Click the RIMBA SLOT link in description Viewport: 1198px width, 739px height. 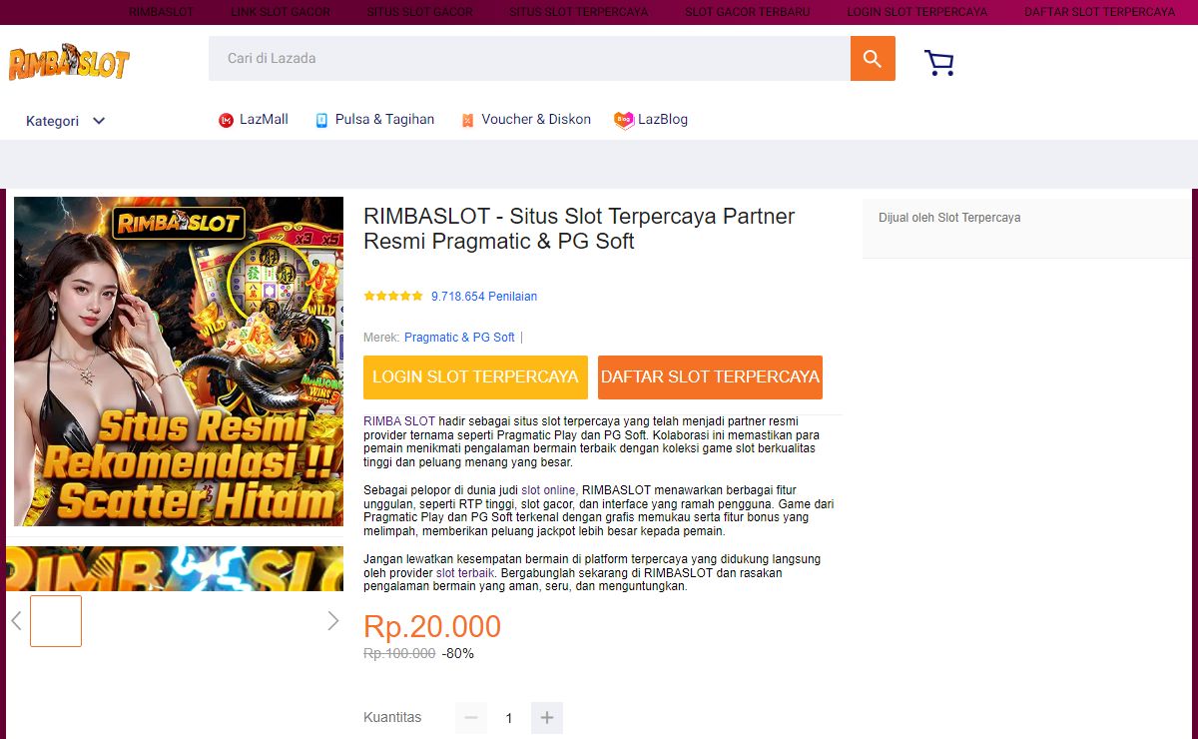[x=399, y=421]
